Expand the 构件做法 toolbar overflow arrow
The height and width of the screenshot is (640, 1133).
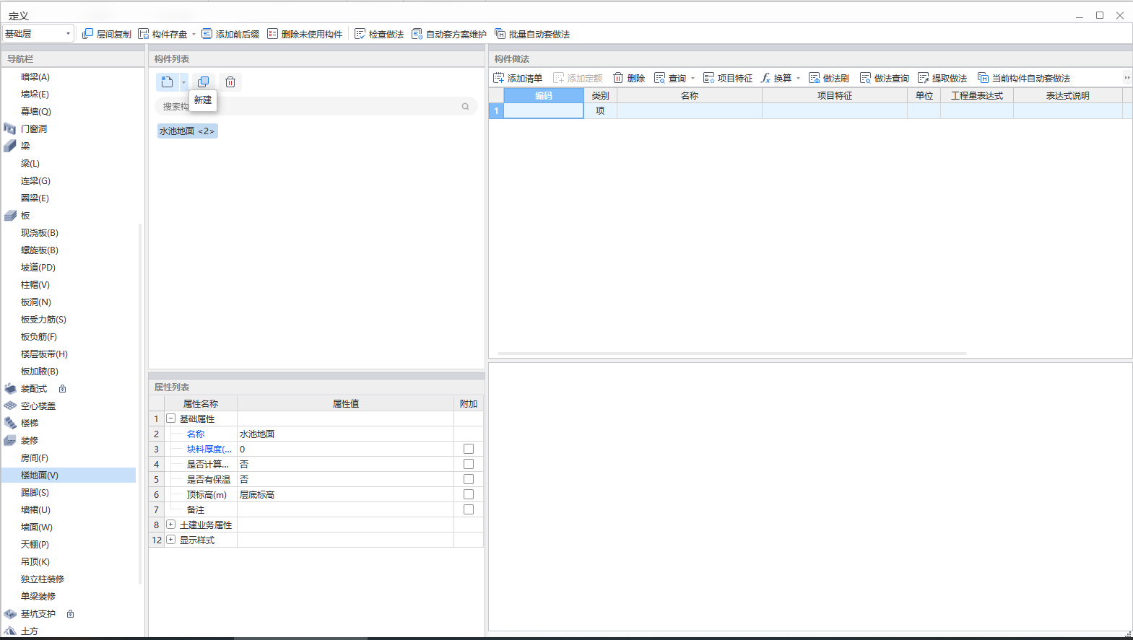(1127, 78)
